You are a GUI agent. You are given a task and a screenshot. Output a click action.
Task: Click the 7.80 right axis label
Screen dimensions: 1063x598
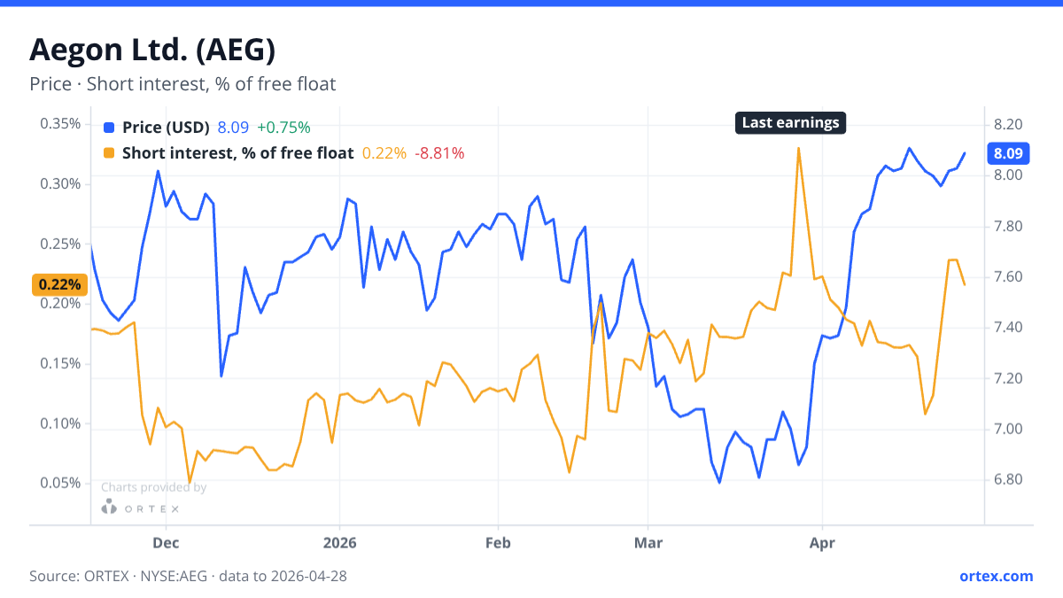click(1008, 226)
